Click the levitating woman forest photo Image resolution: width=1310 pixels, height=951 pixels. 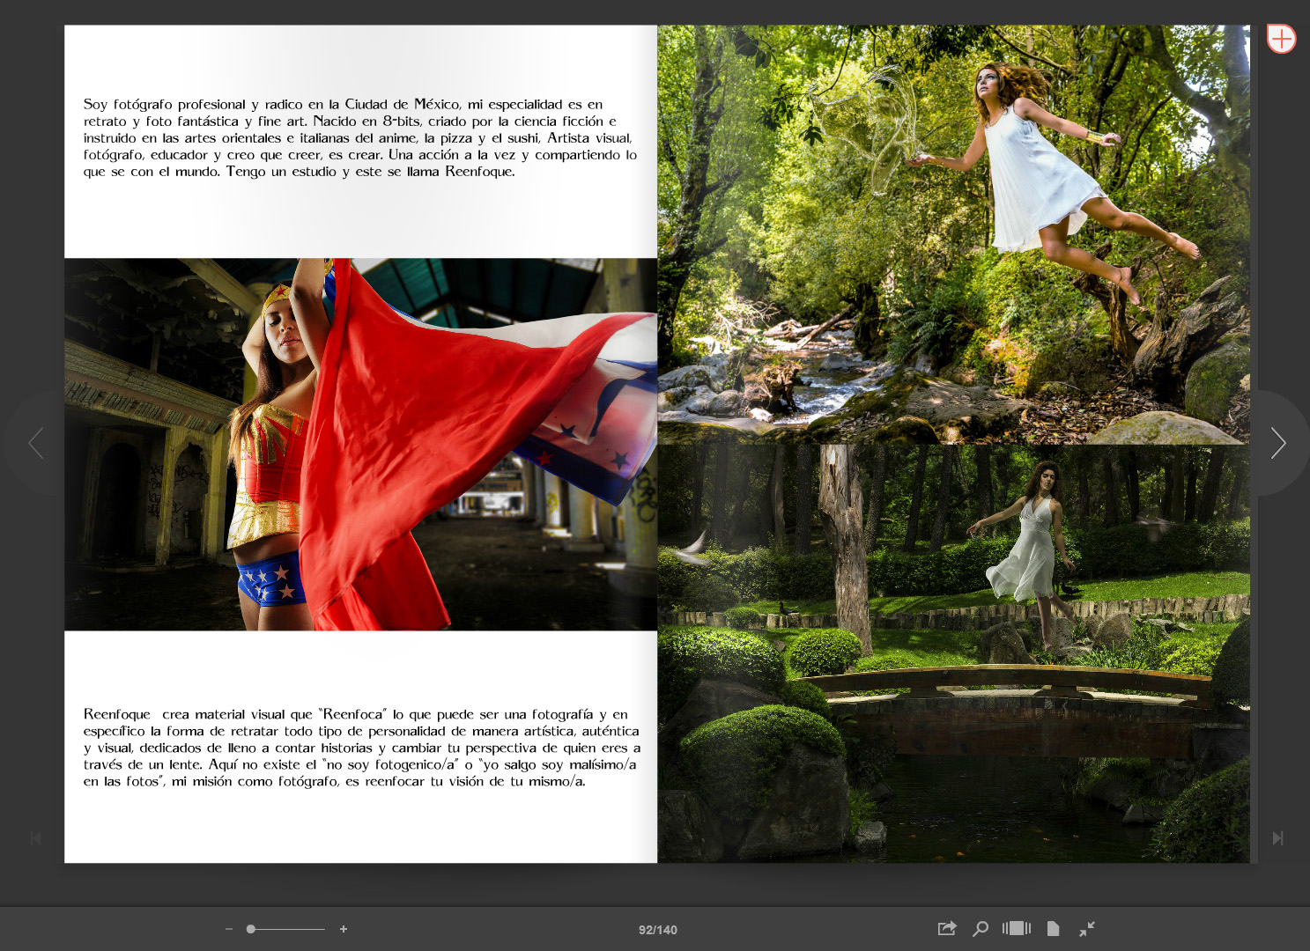[953, 234]
